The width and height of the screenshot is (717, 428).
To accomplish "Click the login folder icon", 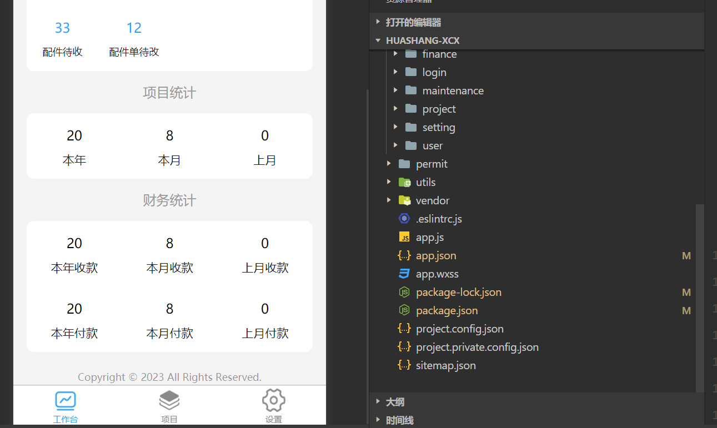I will [411, 72].
